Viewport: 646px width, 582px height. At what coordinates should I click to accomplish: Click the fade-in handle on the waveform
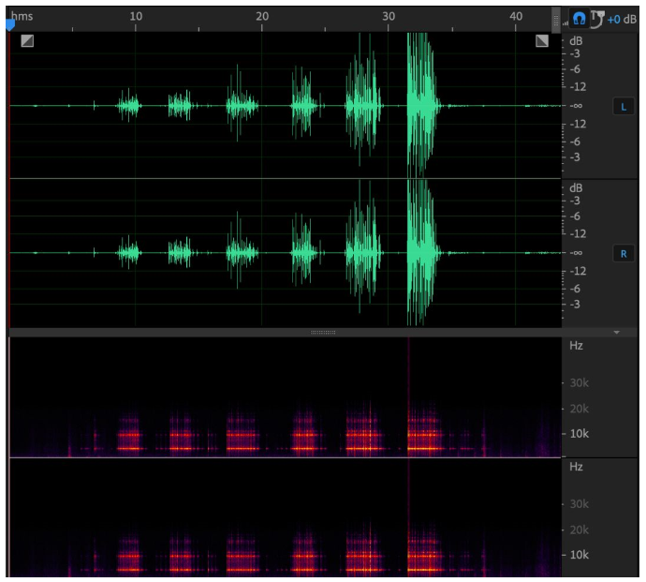[26, 40]
